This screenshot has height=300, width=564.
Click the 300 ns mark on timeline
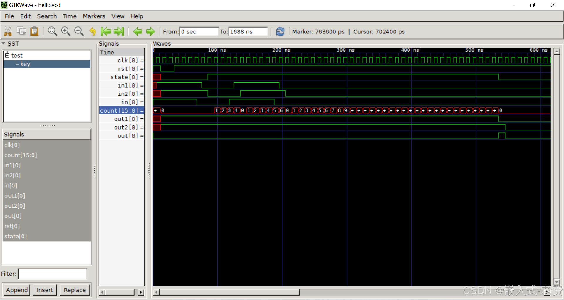[x=345, y=50]
